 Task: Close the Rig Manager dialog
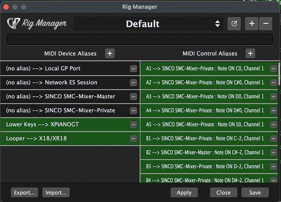pyautogui.click(x=224, y=193)
